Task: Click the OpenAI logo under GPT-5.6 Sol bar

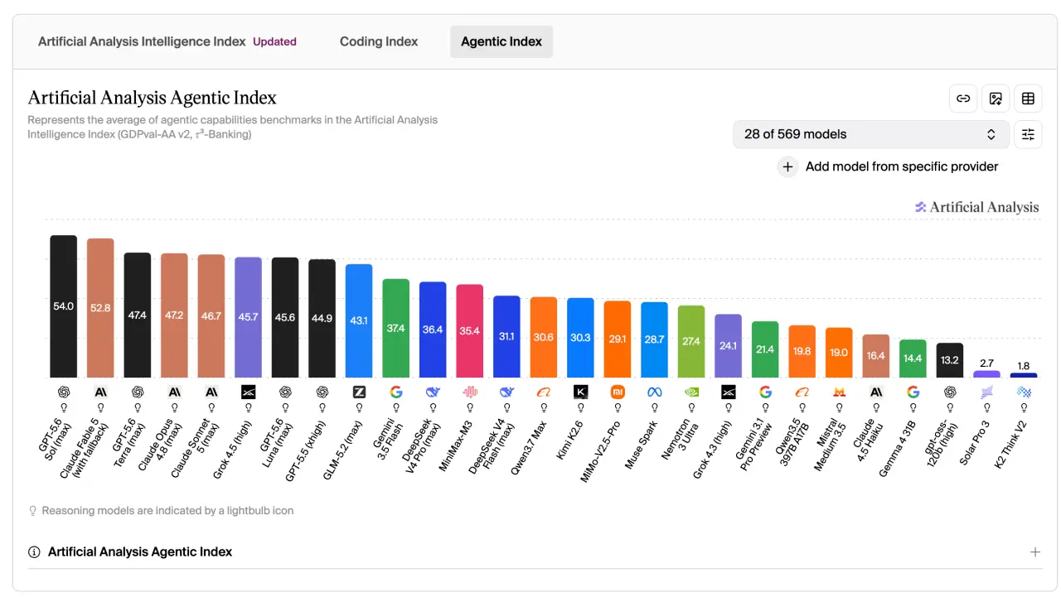Action: (x=63, y=392)
